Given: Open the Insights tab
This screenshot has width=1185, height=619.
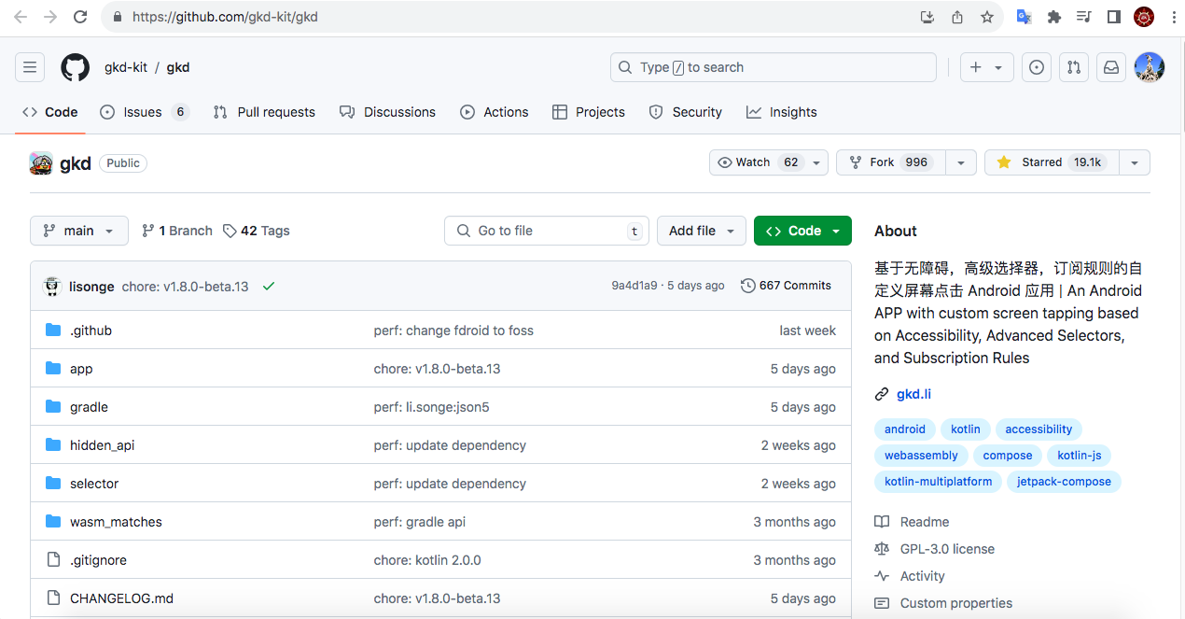Looking at the screenshot, I should point(782,112).
